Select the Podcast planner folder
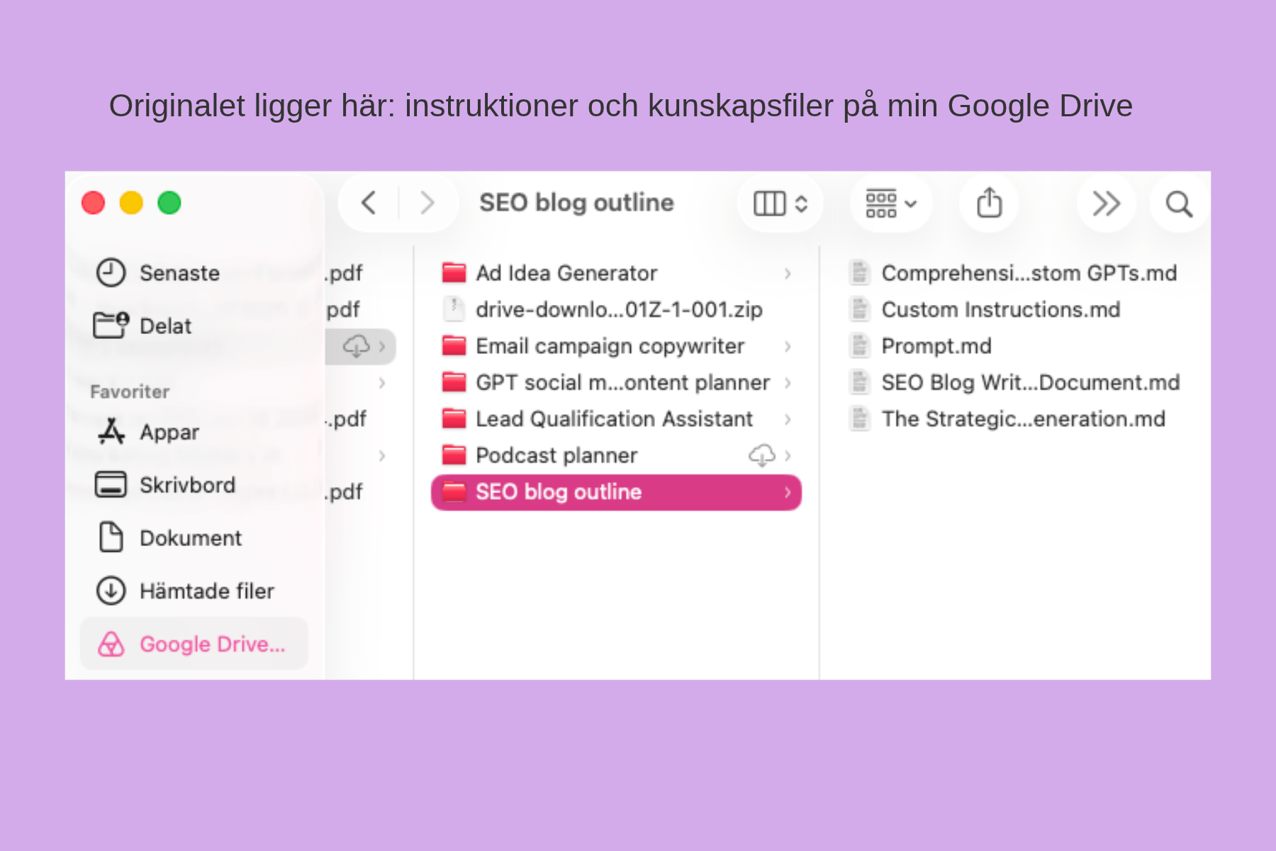Image resolution: width=1276 pixels, height=851 pixels. pos(615,455)
